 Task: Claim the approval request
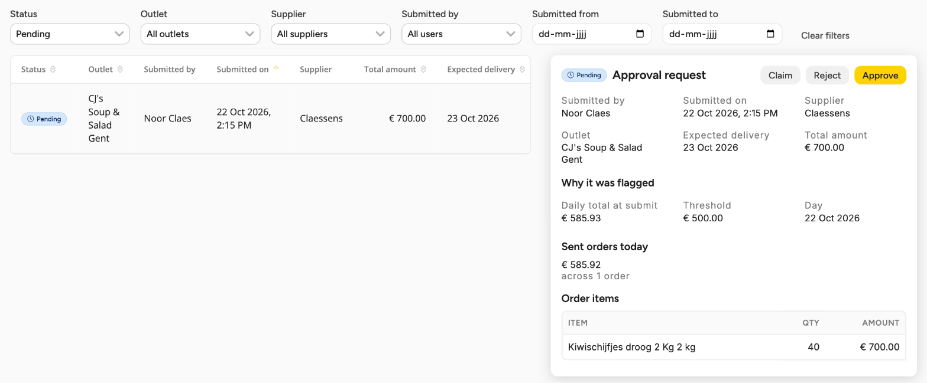click(x=780, y=75)
